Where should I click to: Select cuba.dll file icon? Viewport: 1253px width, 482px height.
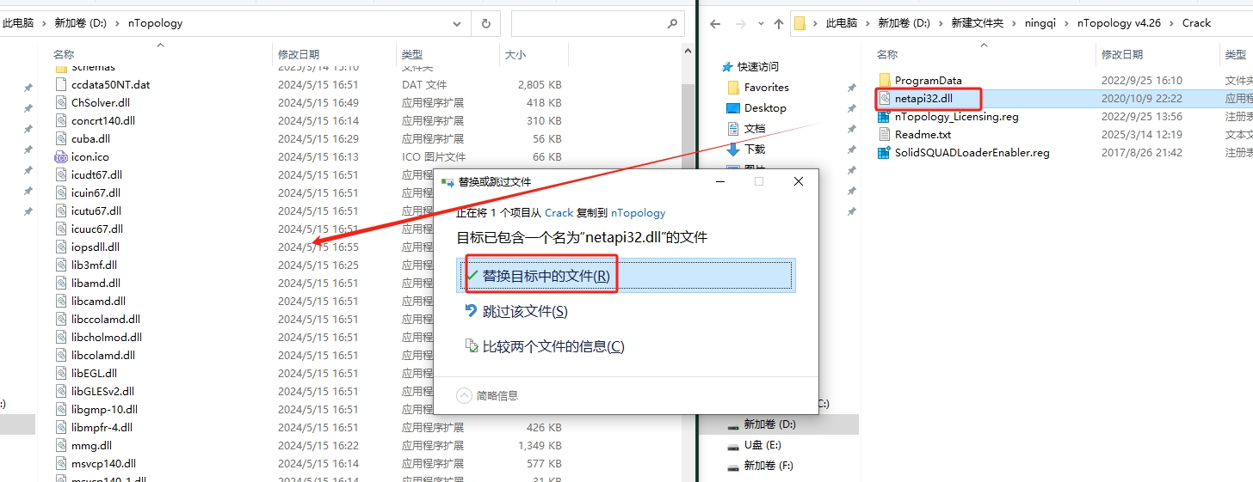click(60, 138)
